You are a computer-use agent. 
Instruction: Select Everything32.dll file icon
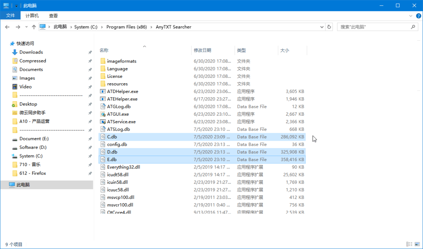tap(103, 167)
